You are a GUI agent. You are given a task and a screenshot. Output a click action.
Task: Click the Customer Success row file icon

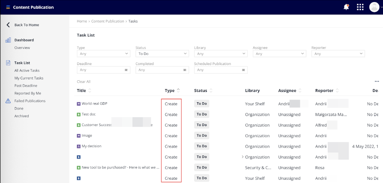(79, 125)
